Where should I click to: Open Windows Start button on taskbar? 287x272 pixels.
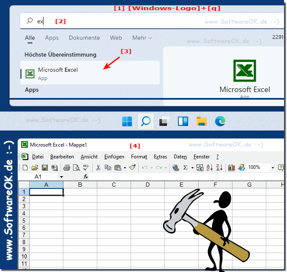[127, 122]
